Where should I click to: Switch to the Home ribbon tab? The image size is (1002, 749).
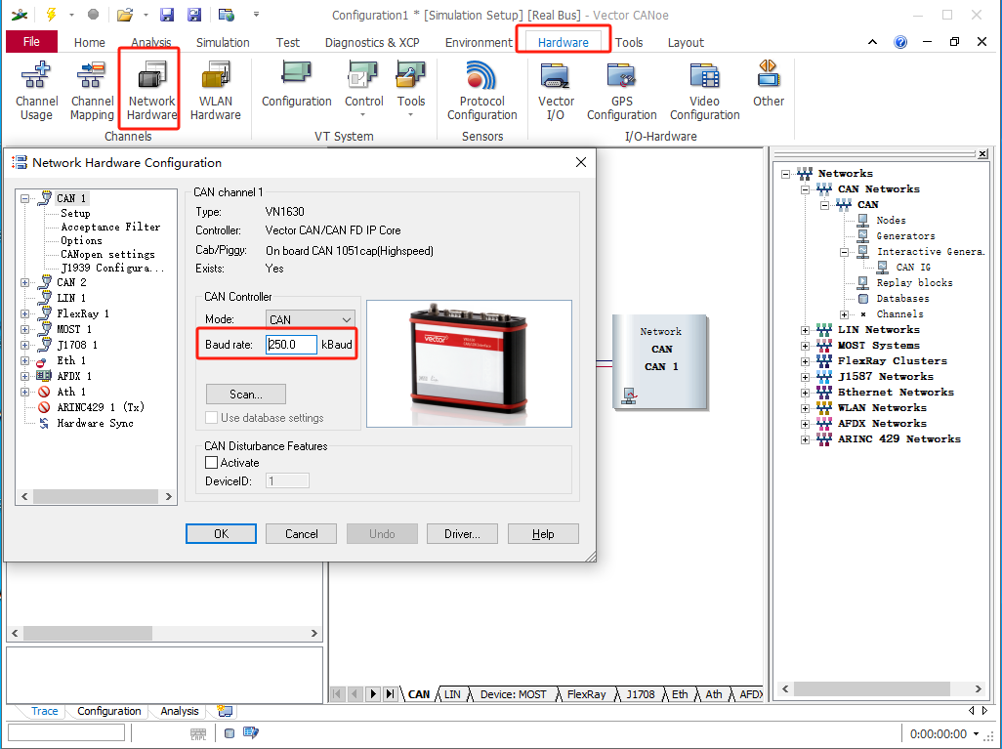click(90, 42)
